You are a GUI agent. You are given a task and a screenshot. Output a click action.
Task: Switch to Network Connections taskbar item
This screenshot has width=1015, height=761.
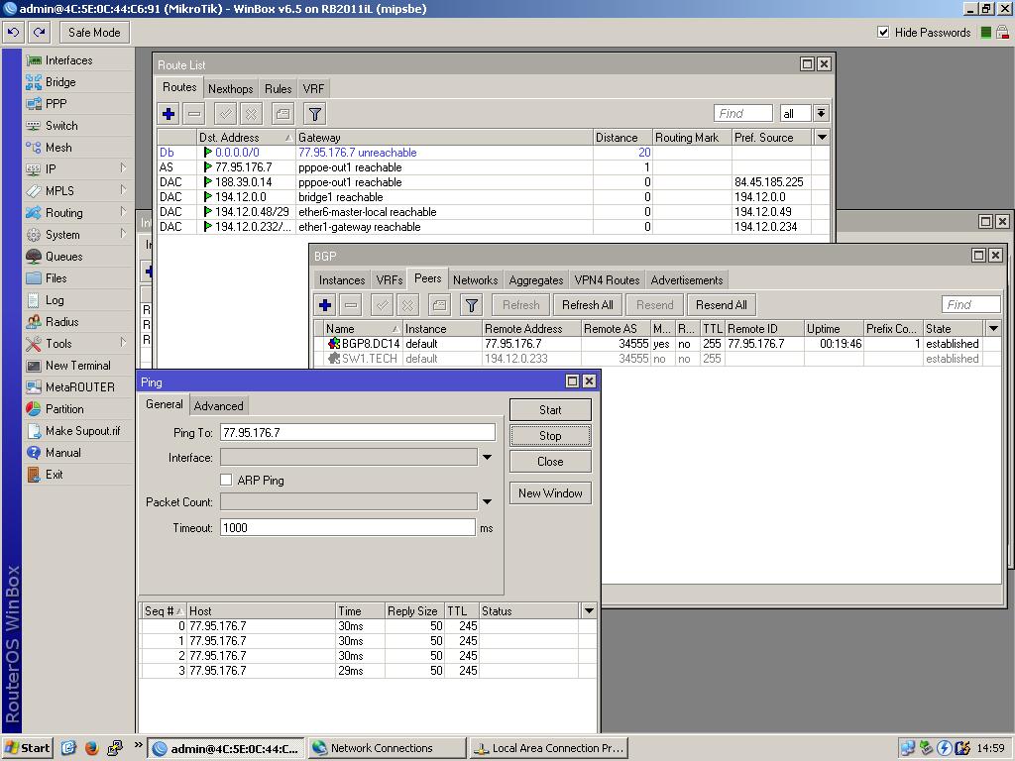(x=387, y=748)
